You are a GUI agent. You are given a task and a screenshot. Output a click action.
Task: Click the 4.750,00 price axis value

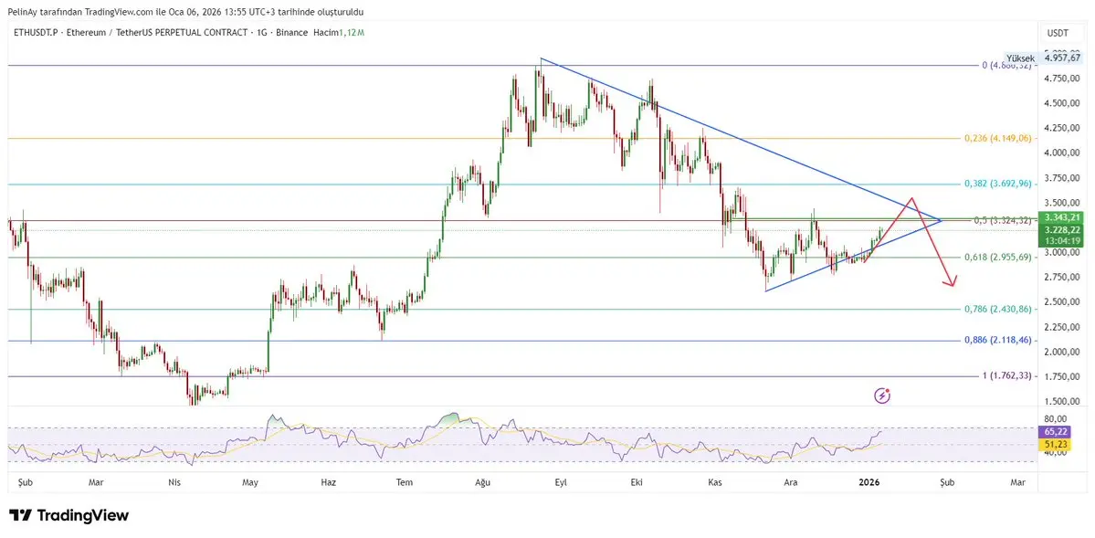pos(1062,79)
